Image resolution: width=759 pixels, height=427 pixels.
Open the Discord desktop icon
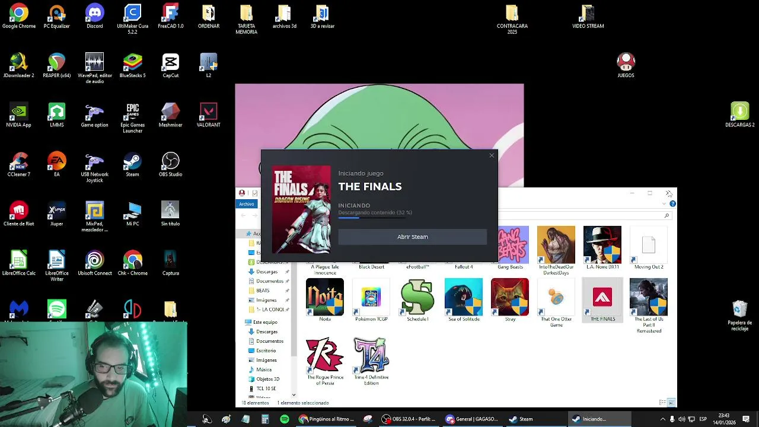point(95,17)
